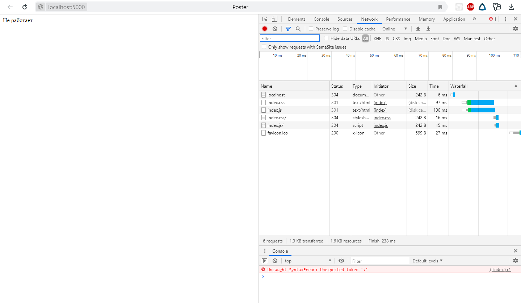This screenshot has width=521, height=303.
Task: Toggle the network filter funnel icon
Action: click(x=288, y=29)
